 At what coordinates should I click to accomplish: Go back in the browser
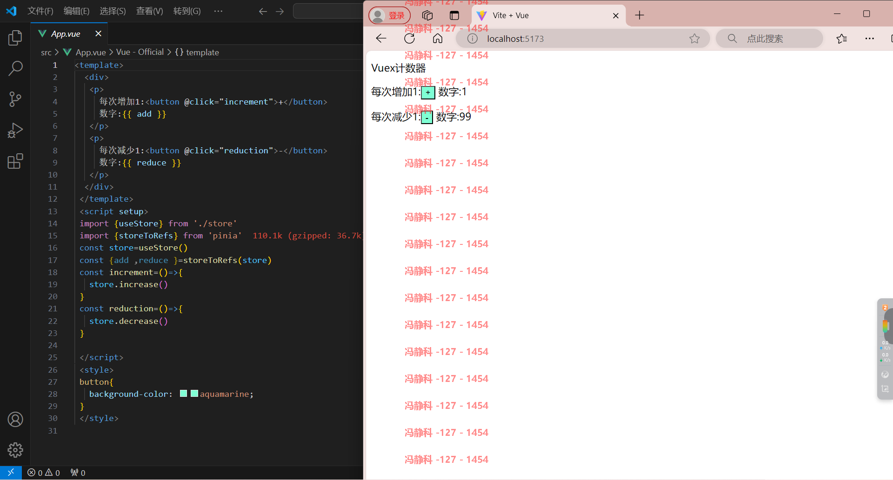(x=381, y=39)
